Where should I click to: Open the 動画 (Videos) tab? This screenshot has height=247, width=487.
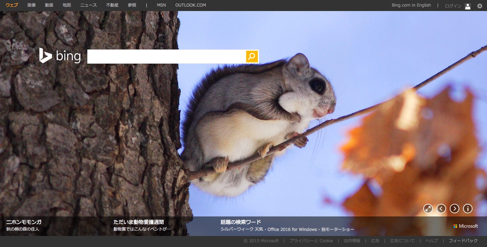(x=49, y=5)
